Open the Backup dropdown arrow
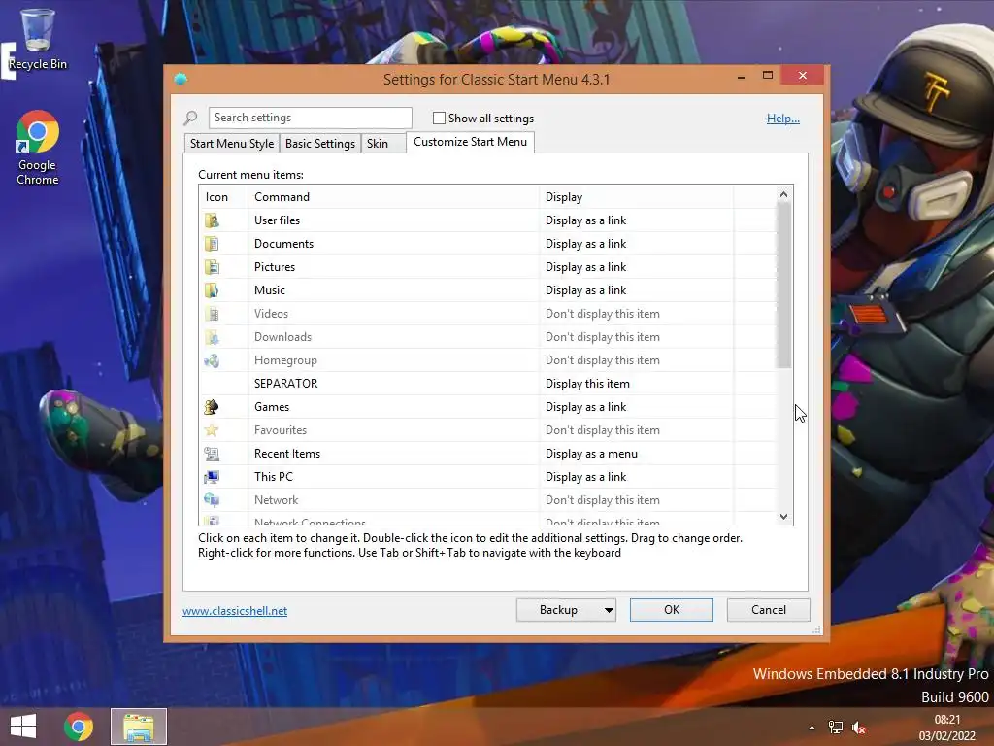The image size is (994, 746). coord(609,610)
